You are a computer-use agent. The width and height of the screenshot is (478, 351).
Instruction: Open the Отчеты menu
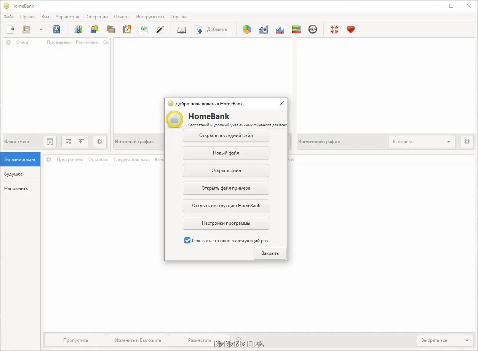[x=121, y=17]
